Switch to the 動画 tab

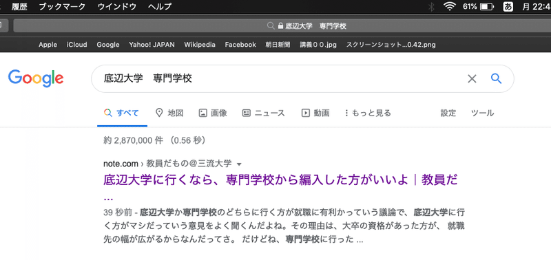315,113
